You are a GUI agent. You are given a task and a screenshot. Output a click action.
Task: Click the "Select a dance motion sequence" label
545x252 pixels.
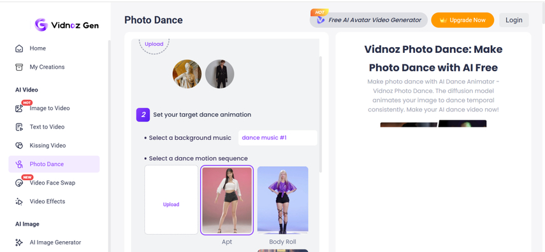pyautogui.click(x=198, y=158)
